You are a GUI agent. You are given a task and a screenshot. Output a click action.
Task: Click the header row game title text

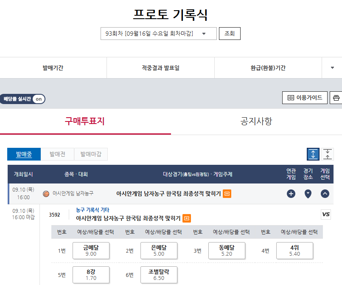point(168,194)
